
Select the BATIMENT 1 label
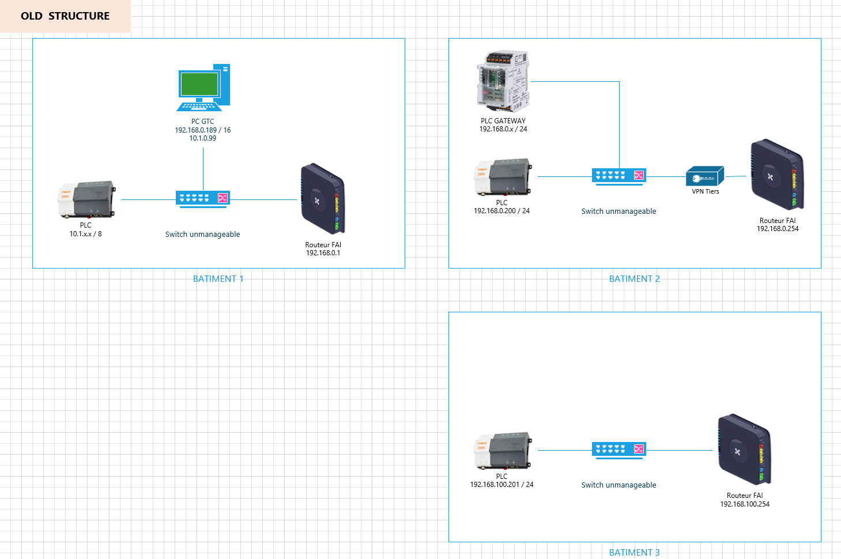tap(218, 279)
